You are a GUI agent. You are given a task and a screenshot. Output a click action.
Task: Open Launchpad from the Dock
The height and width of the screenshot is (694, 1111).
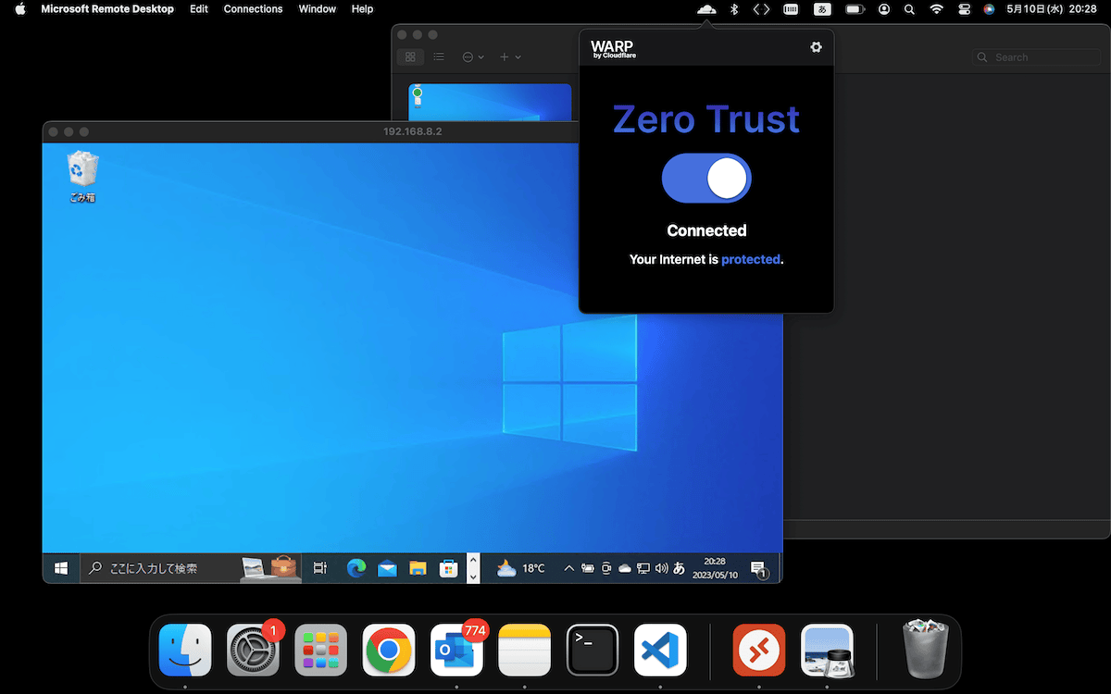pyautogui.click(x=321, y=651)
